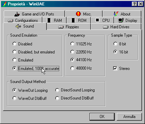Set frequency to 22050 Hz

(81, 52)
